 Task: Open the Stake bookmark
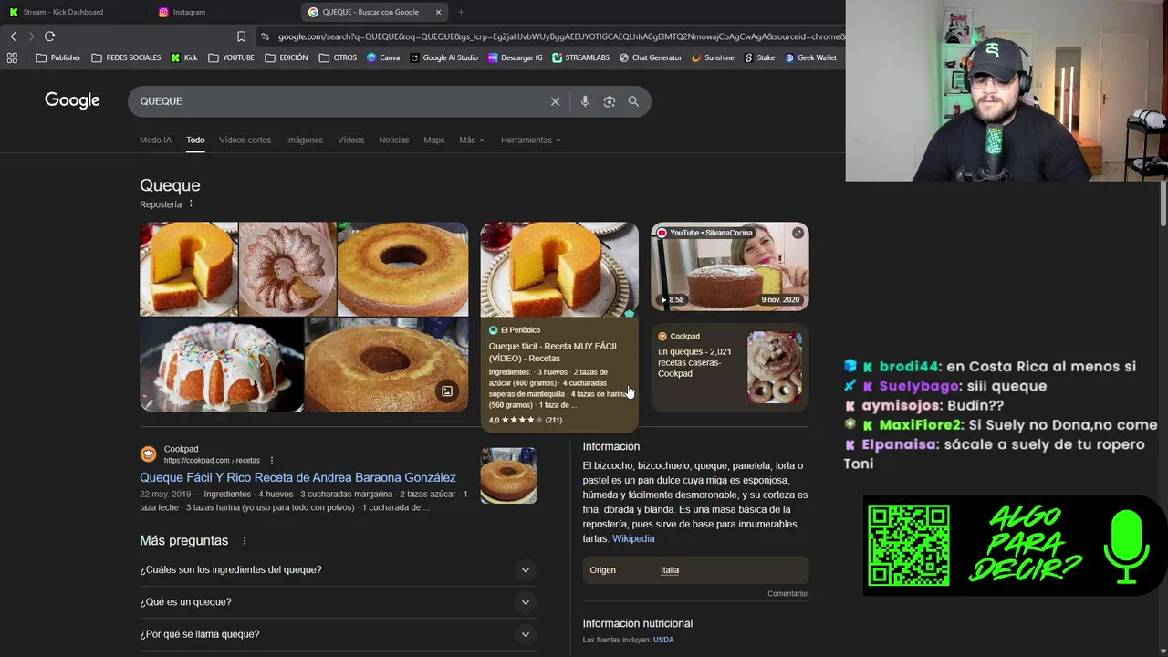759,57
